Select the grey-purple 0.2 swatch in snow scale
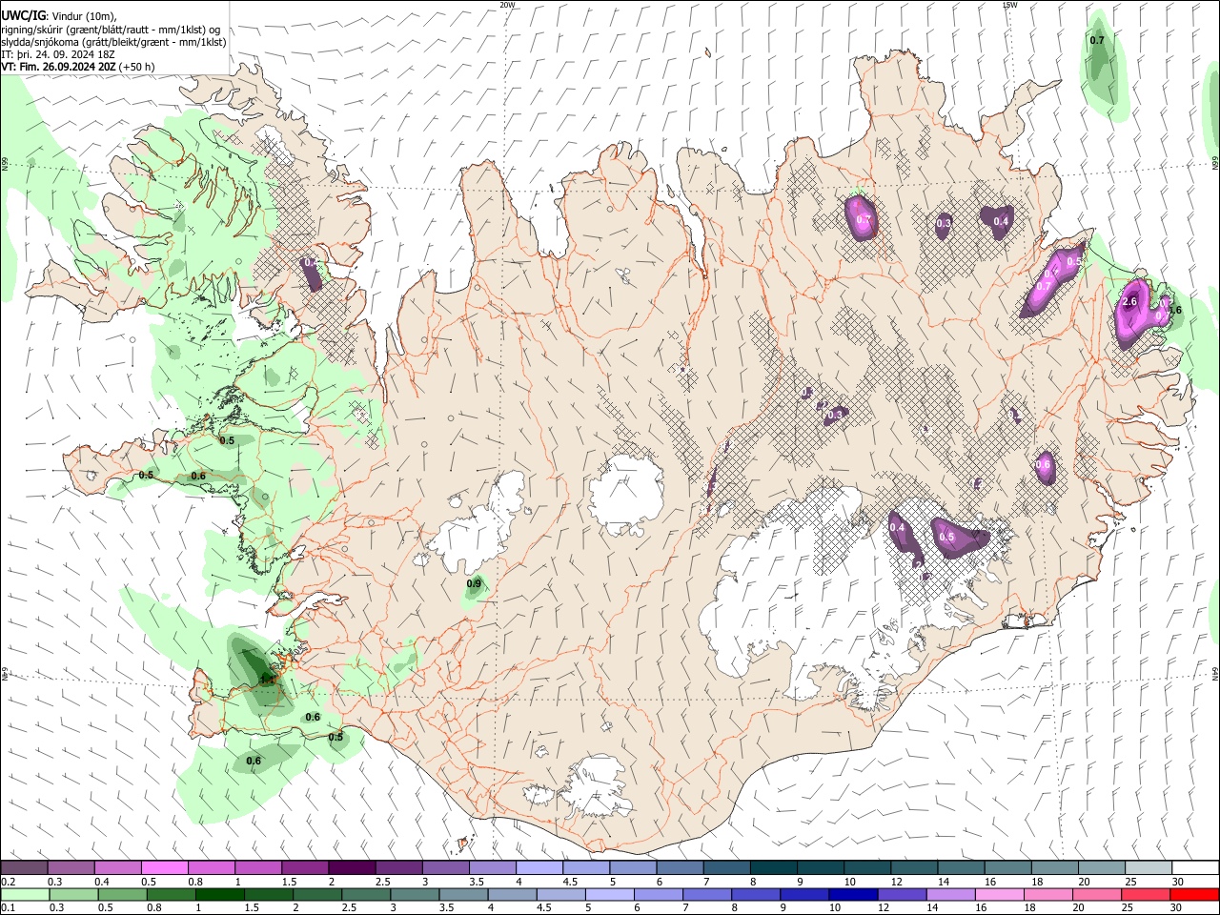This screenshot has height=915, width=1220. point(23,868)
